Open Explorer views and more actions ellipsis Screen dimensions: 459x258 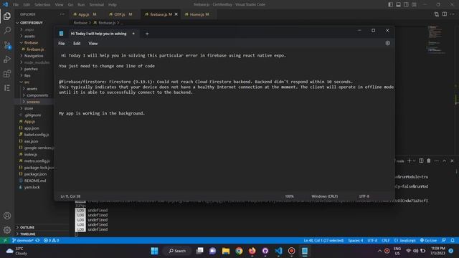(62, 14)
